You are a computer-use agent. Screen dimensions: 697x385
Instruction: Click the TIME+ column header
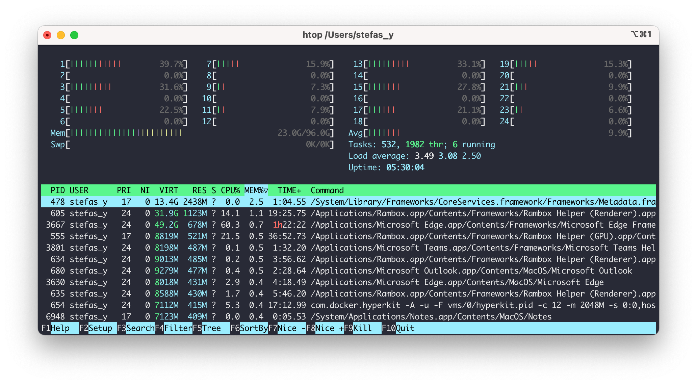point(289,190)
